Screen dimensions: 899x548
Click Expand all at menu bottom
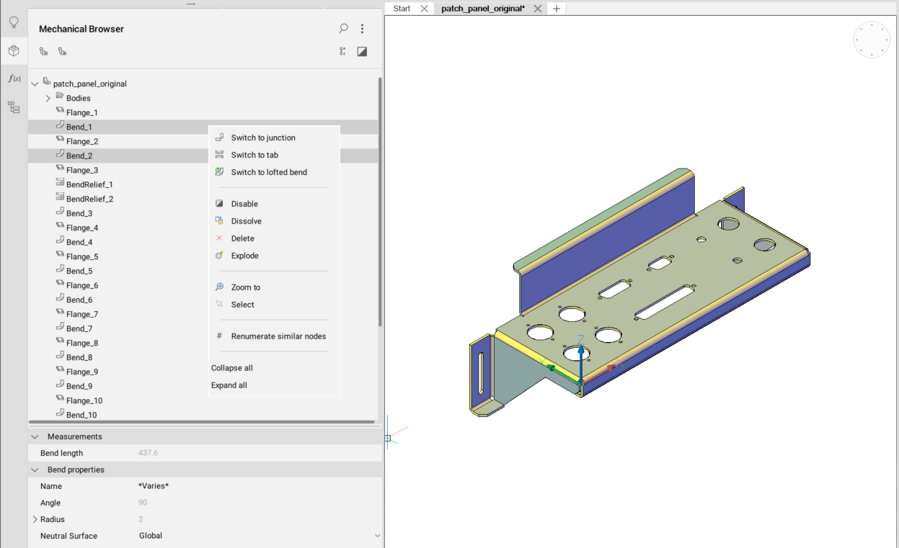[x=229, y=385]
